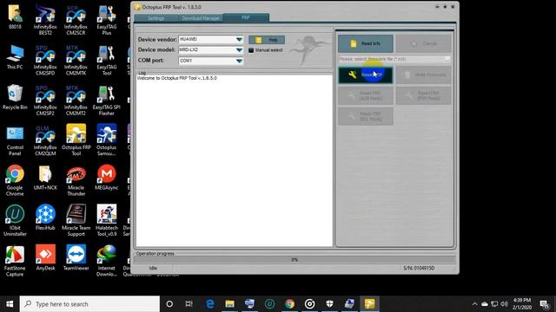Click the Idle status text
The height and width of the screenshot is (312, 556).
153,268
